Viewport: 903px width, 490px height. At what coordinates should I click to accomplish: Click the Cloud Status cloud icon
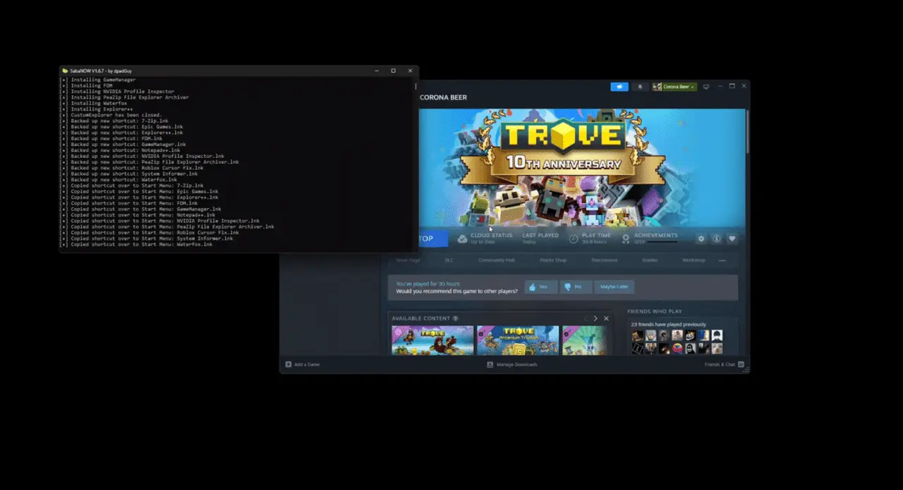tap(462, 239)
